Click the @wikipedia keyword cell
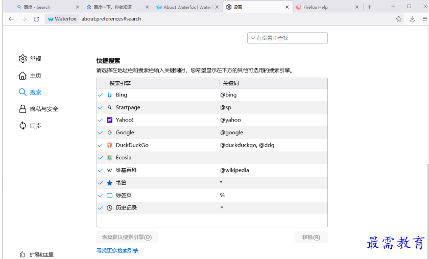This screenshot has height=259, width=429. (x=235, y=170)
